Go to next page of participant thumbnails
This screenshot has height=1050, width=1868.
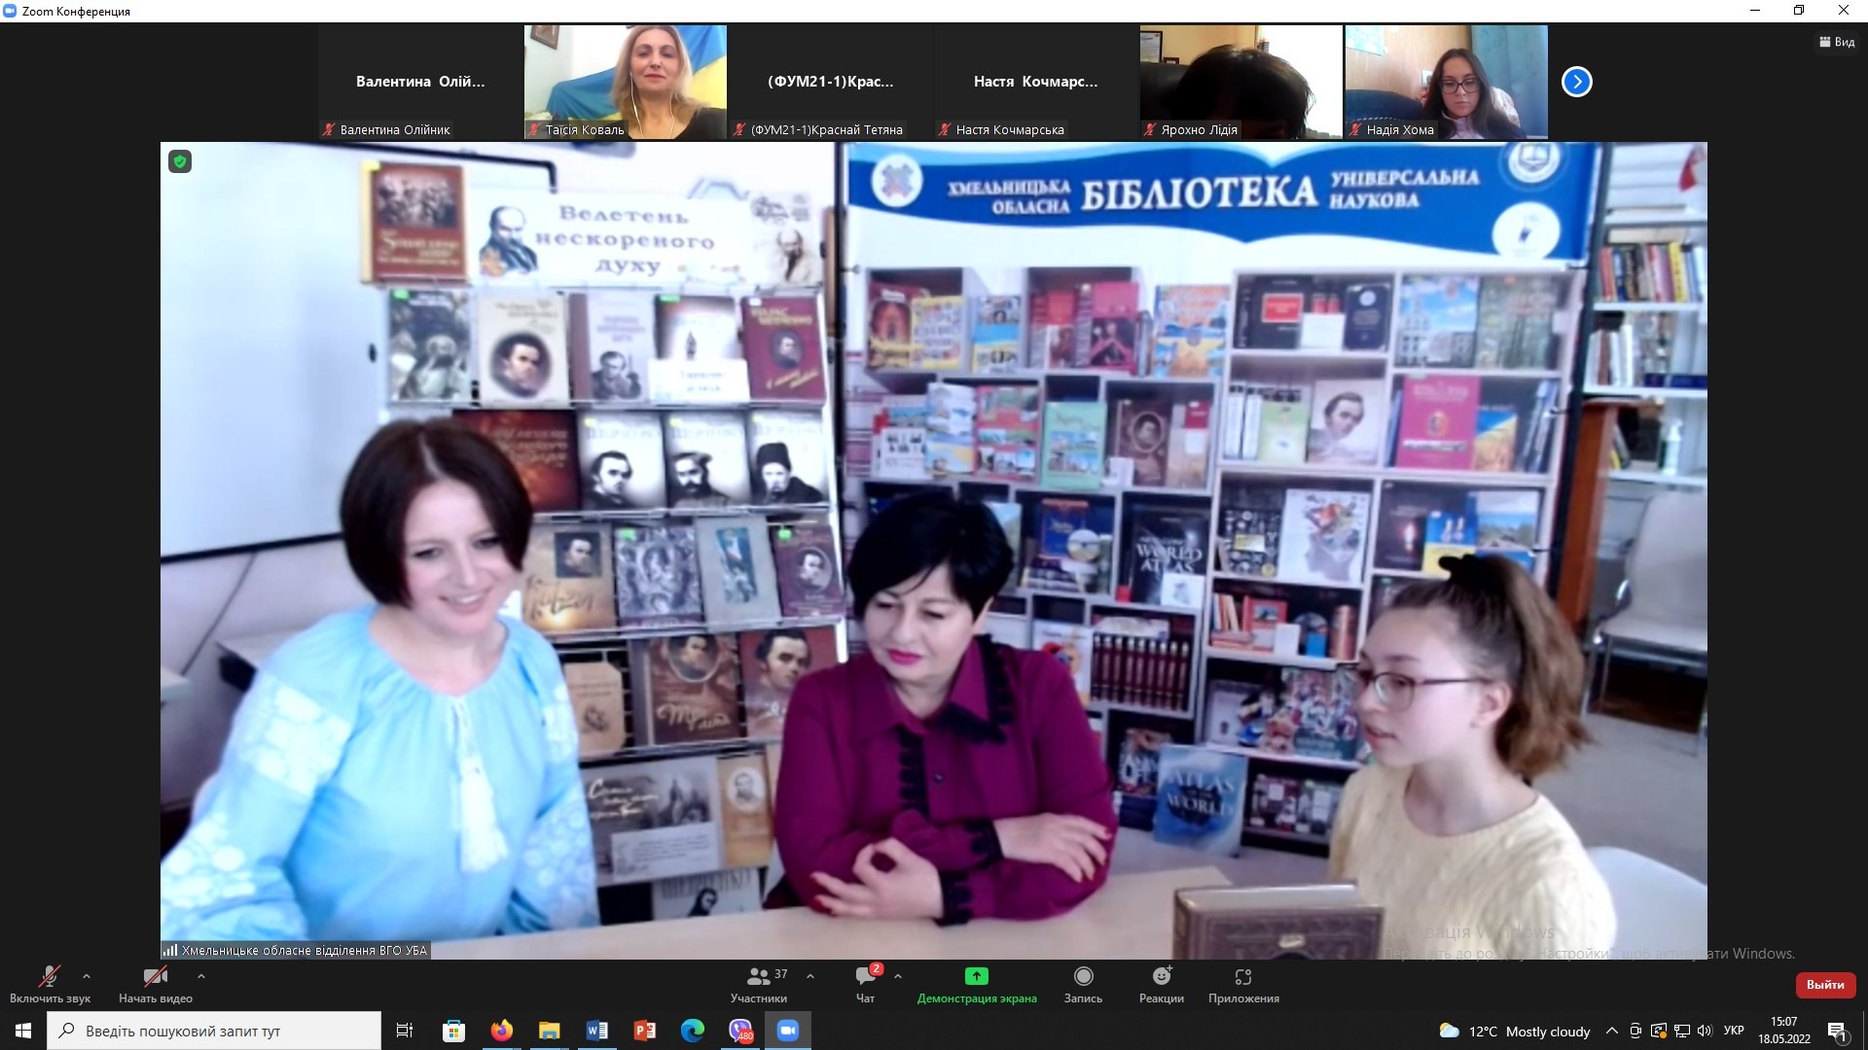[x=1576, y=82]
